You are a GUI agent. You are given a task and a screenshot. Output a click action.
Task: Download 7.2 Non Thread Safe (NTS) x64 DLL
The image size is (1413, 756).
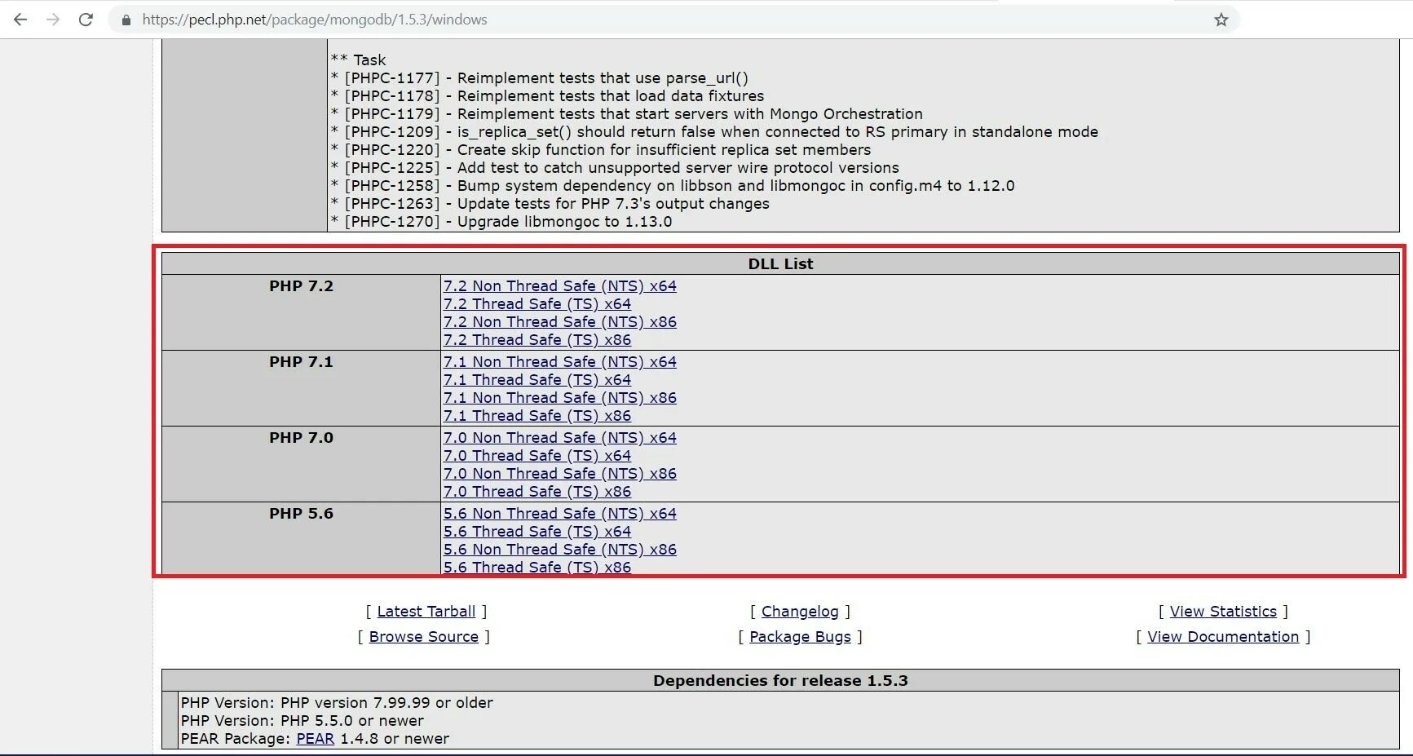[560, 286]
